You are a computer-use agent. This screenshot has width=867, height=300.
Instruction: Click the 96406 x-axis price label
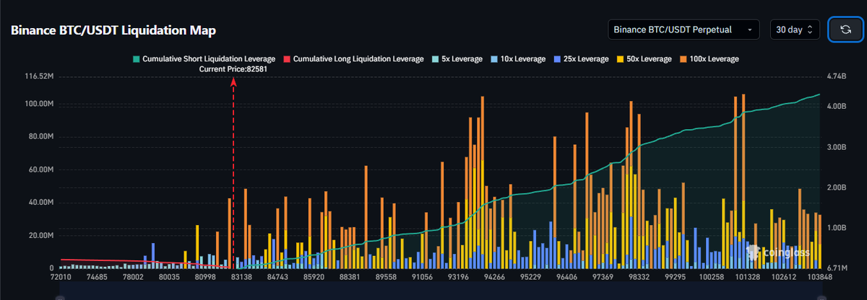pyautogui.click(x=568, y=277)
